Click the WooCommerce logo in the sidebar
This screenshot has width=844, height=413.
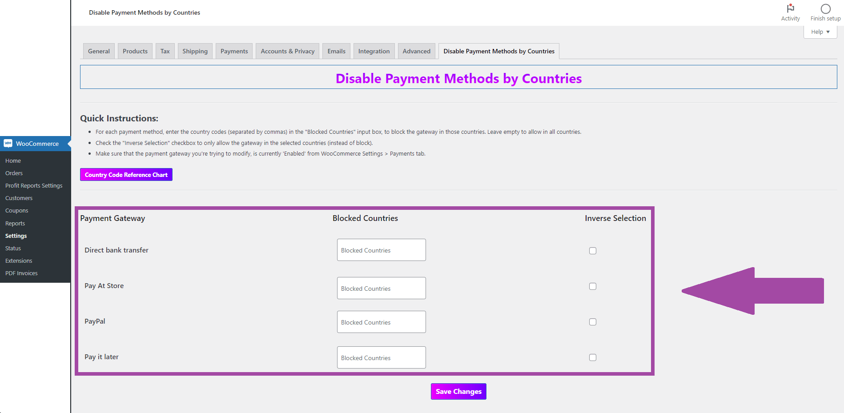8,143
